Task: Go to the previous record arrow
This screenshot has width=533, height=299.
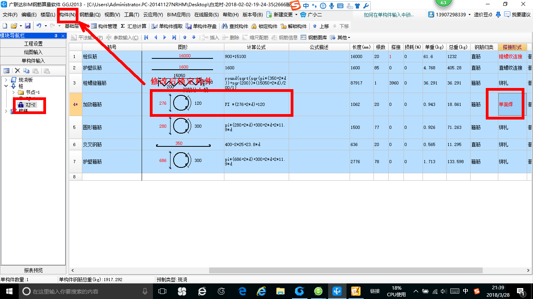Action: tap(156, 37)
